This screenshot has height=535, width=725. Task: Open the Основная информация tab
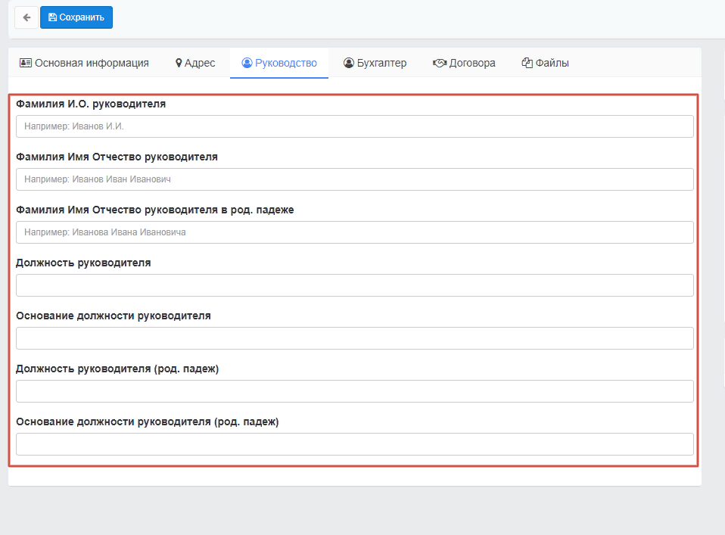[84, 63]
